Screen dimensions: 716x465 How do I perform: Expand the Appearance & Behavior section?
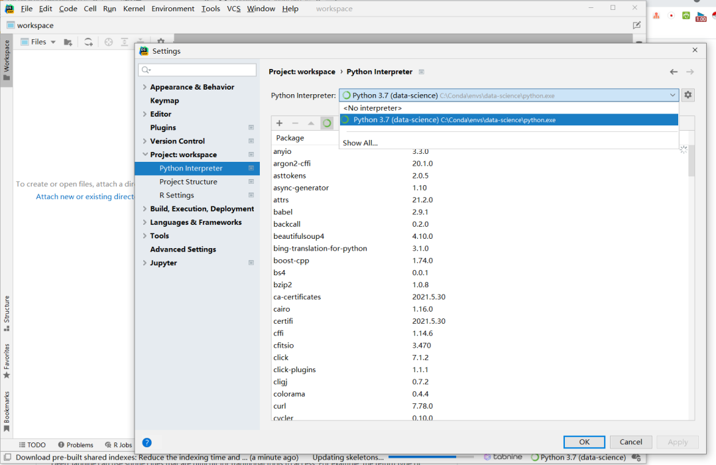pos(145,86)
